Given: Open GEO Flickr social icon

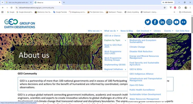Looking at the screenshot, I should pyautogui.click(x=184, y=22).
